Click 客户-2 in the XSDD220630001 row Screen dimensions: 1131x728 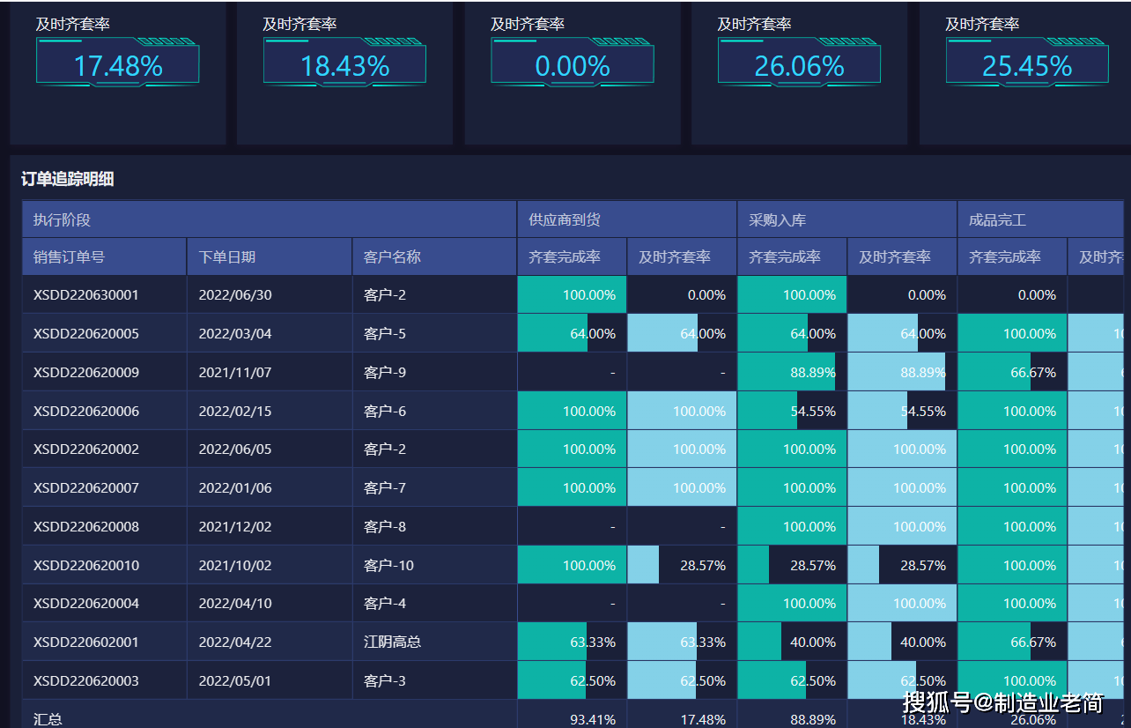click(385, 295)
